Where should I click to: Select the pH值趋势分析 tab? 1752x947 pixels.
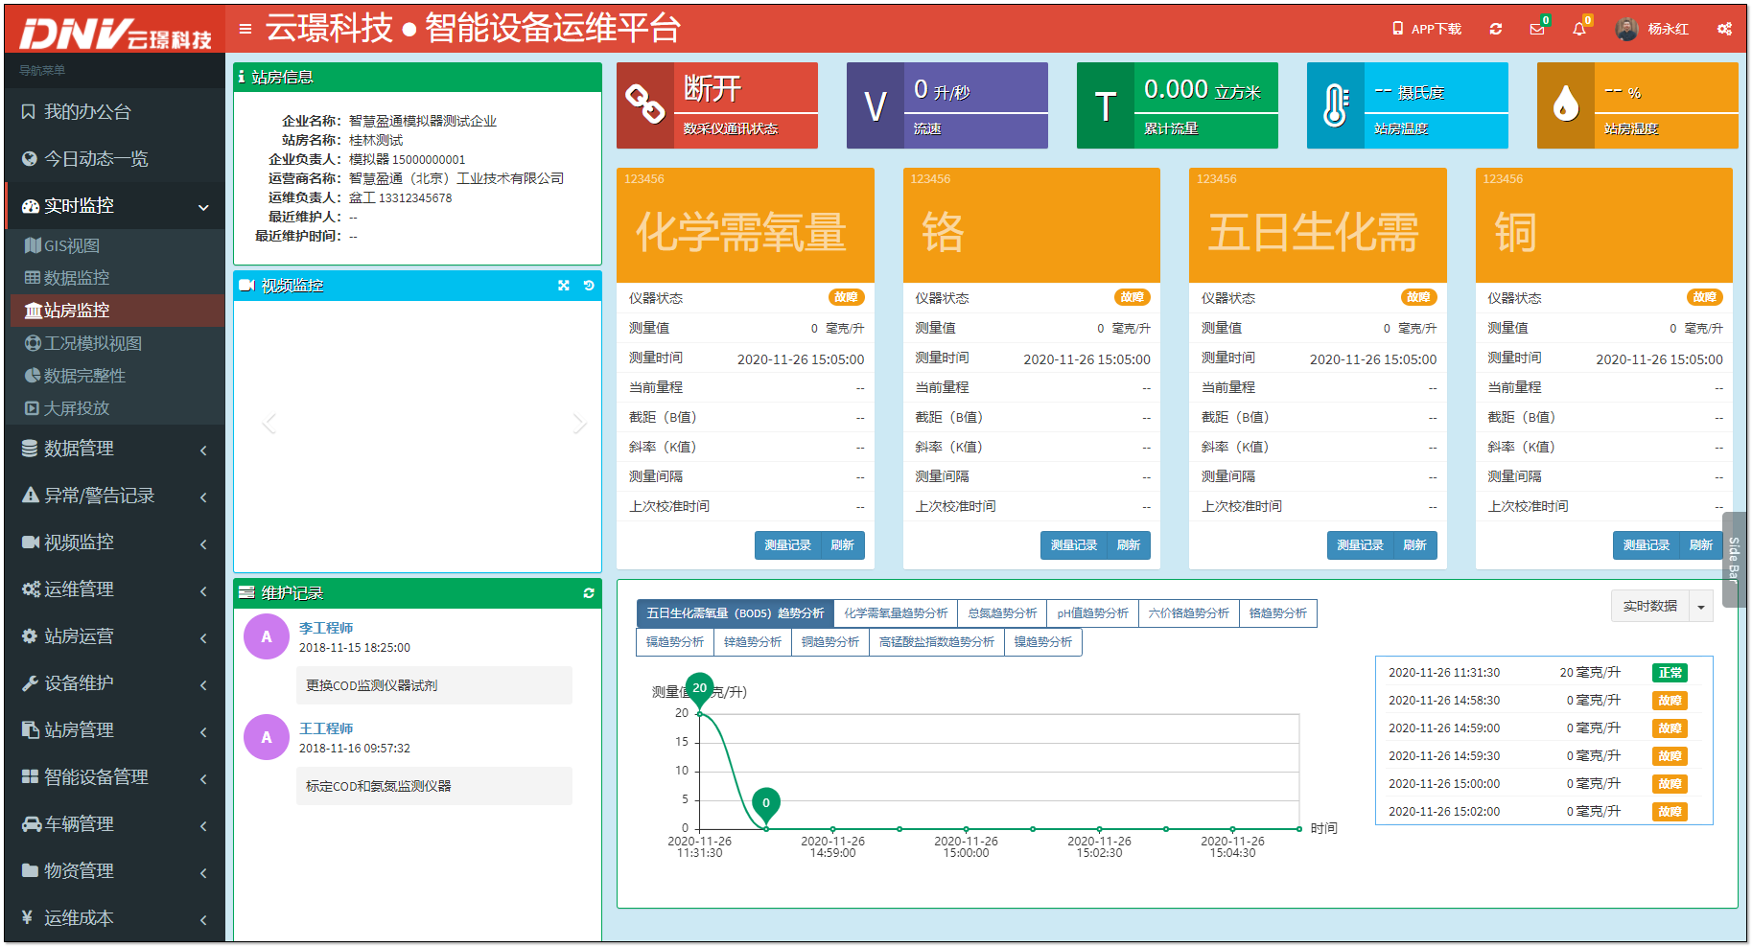coord(1092,613)
